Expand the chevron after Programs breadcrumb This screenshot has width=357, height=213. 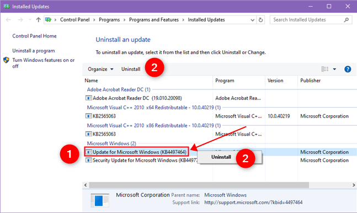pos(124,20)
